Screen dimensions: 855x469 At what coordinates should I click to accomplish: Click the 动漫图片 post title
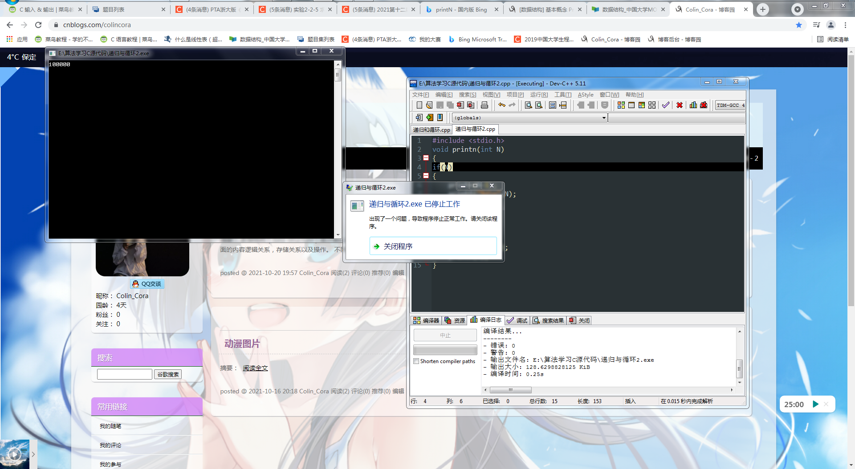click(242, 344)
